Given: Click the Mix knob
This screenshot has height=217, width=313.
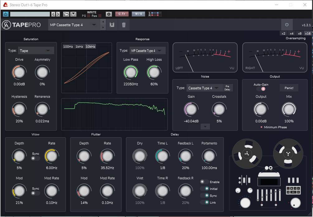Looking at the screenshot, I should tap(289, 109).
